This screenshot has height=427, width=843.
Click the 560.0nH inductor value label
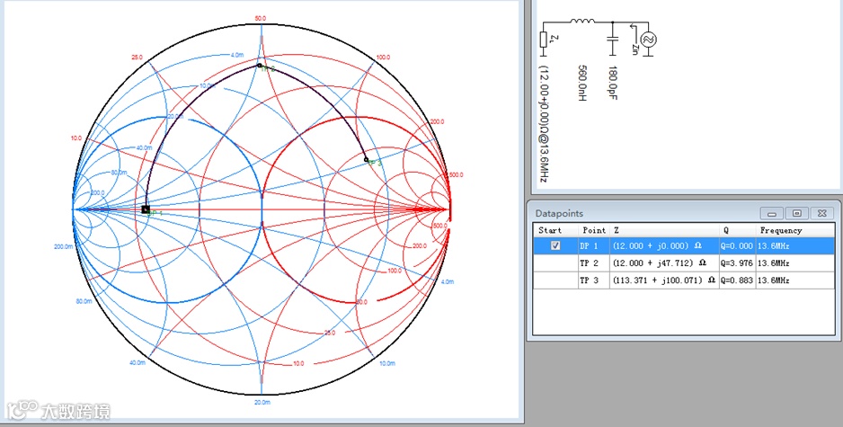click(582, 84)
